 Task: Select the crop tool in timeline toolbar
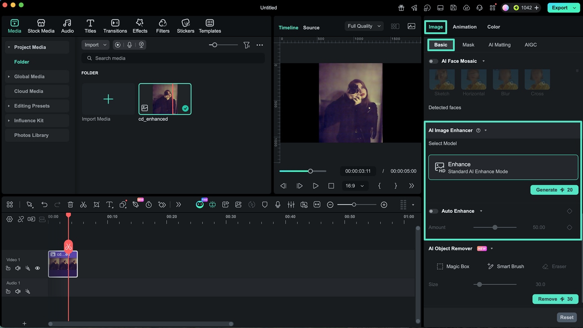[x=96, y=205]
